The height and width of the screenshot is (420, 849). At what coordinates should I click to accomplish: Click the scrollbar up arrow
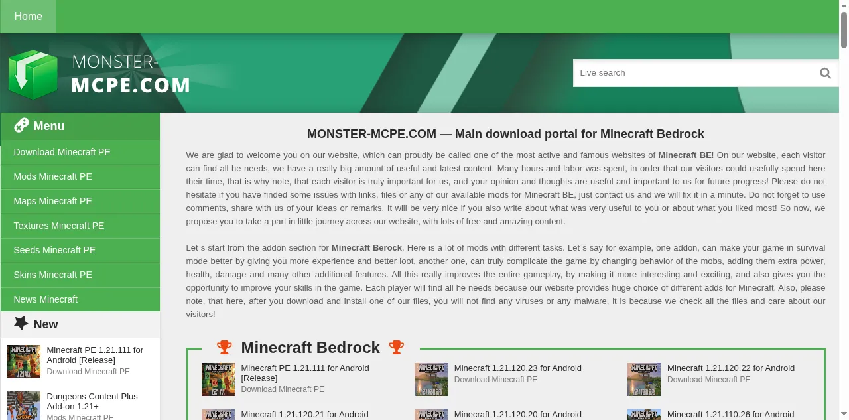point(844,5)
